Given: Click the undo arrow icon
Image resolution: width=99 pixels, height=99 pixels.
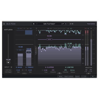Looking at the screenshot, I should coord(82,77).
